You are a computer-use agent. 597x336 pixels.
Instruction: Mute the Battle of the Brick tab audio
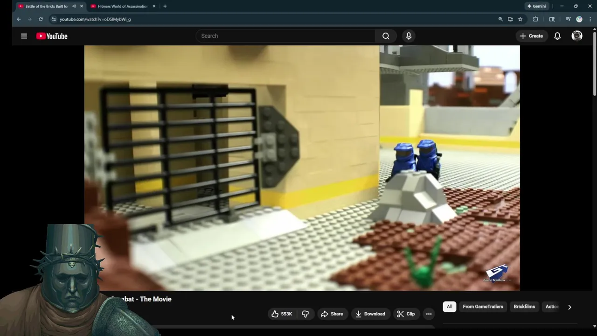coord(74,6)
